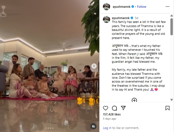Open ayushmannk profile picture in header
The height and width of the screenshot is (132, 174).
107,7
